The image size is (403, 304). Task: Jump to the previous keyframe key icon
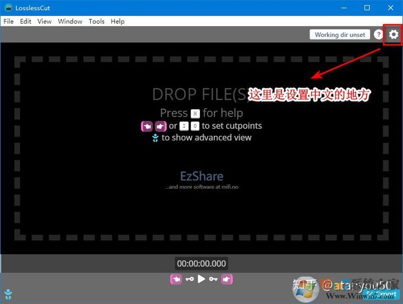(x=190, y=279)
